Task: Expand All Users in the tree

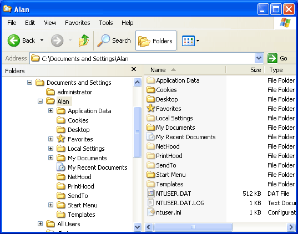Action: point(40,224)
